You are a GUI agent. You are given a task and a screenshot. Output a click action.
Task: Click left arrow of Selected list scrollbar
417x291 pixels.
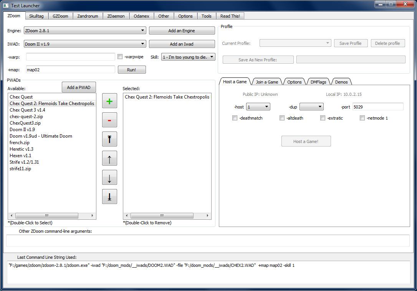pos(127,215)
